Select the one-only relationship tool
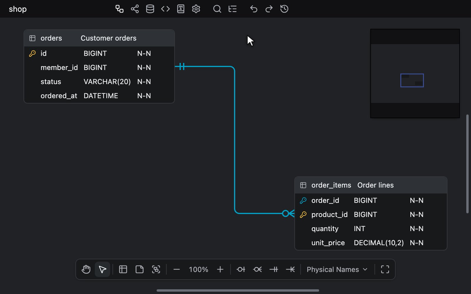Viewport: 471px width, 294px height. pyautogui.click(x=274, y=269)
